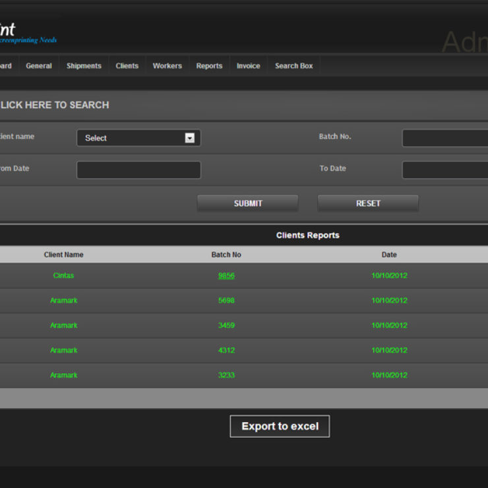Viewport: 488px width, 488px height.
Task: Focus the From Date input field
Action: pyautogui.click(x=138, y=170)
